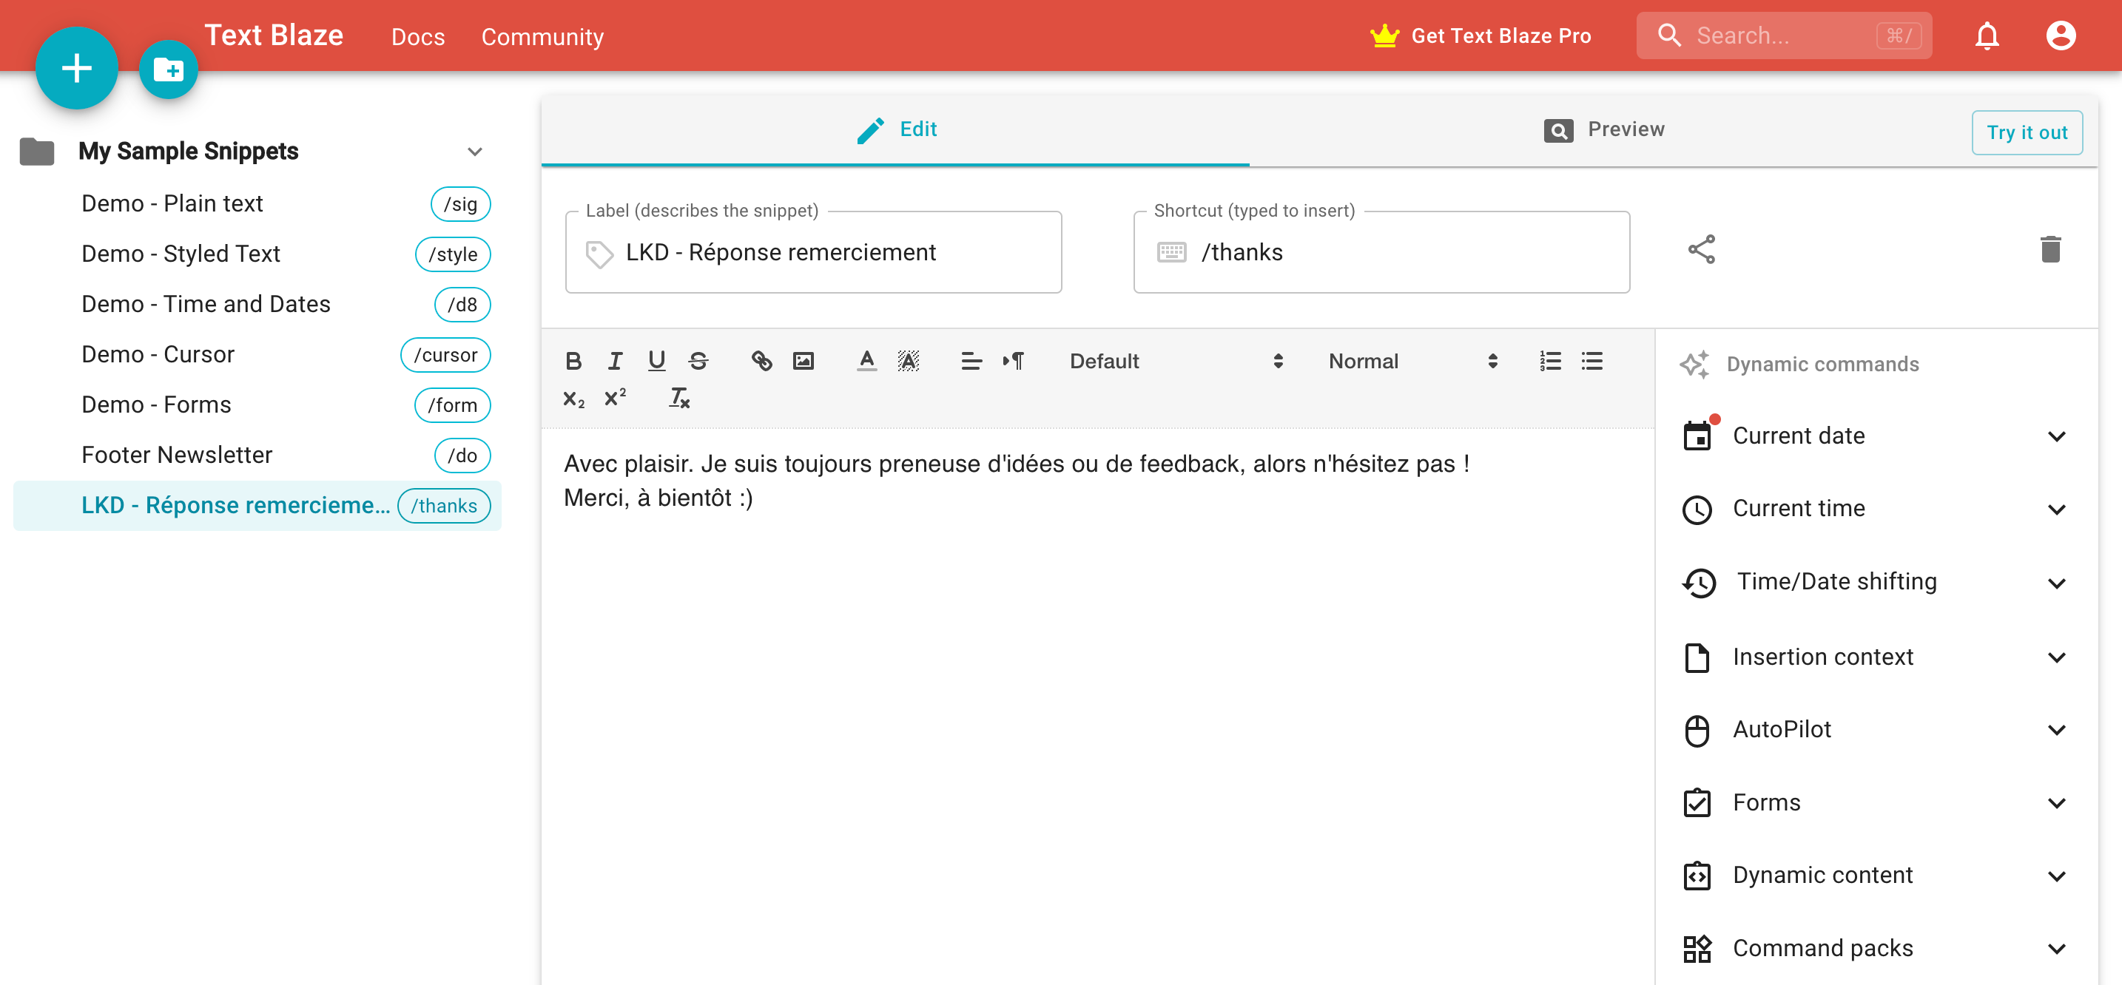Select the LKD - Réponse remercieme... snippet
The width and height of the screenshot is (2122, 985).
pos(257,506)
